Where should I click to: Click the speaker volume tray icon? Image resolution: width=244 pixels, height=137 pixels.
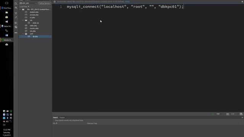[x=4, y=125]
